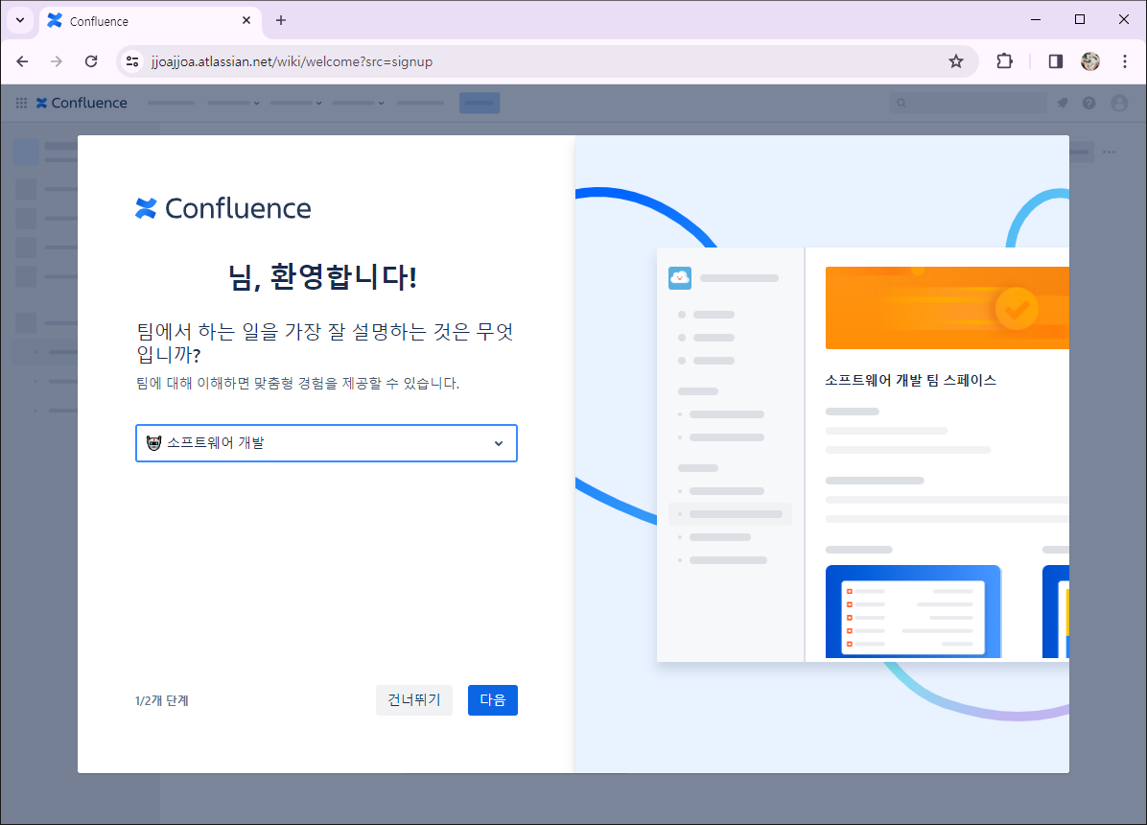Click the browser forward arrow

click(57, 61)
